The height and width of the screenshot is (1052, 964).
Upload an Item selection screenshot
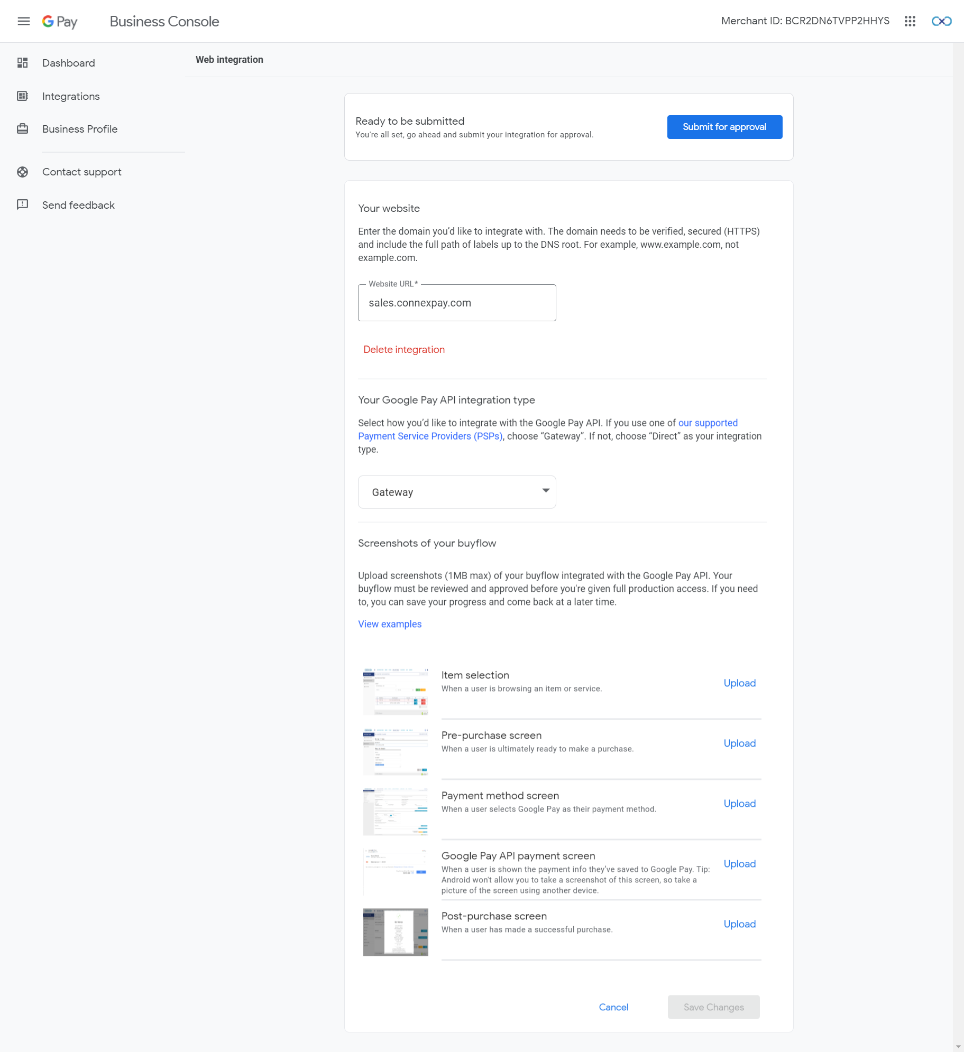[739, 683]
